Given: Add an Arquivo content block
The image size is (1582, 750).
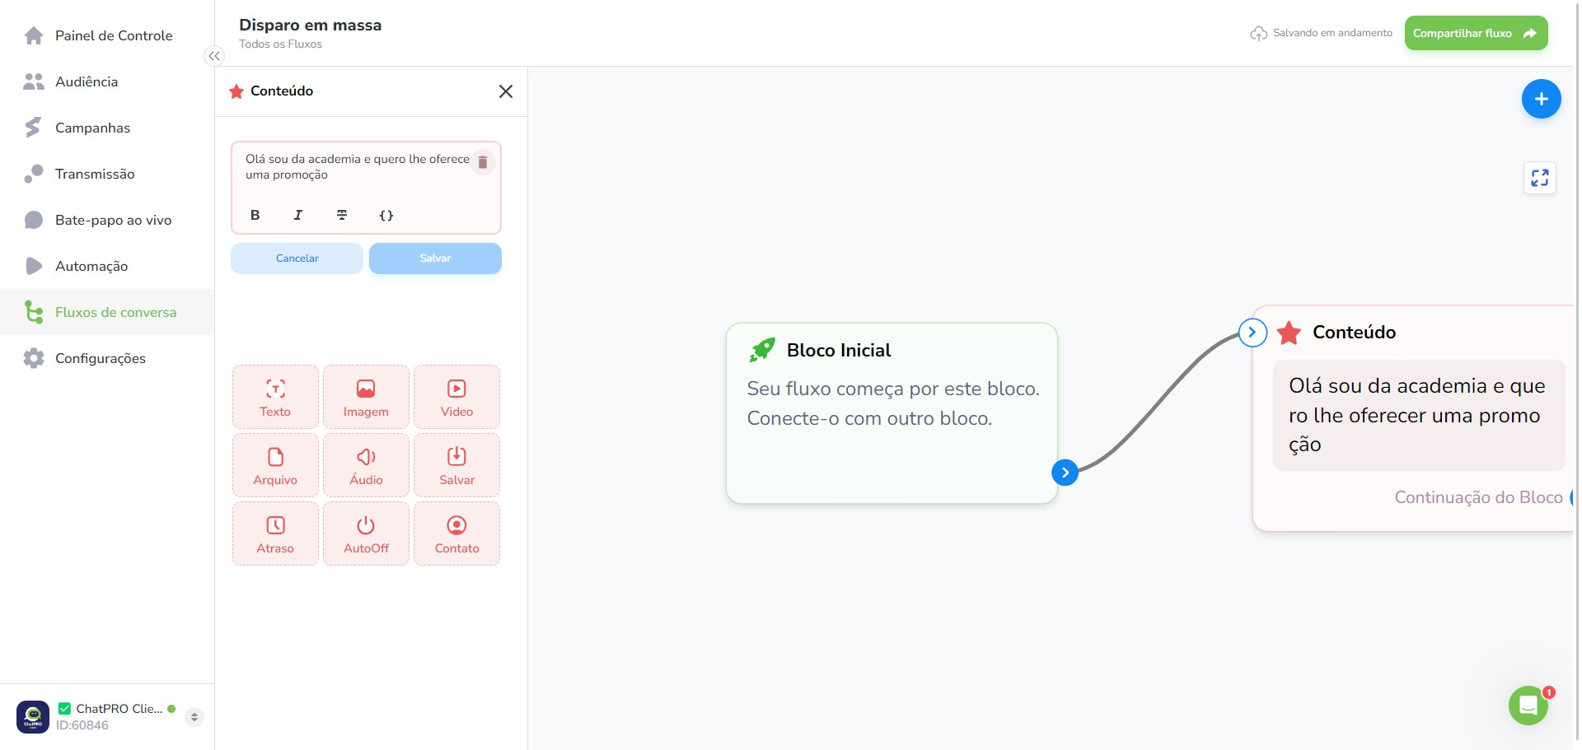Looking at the screenshot, I should [275, 465].
